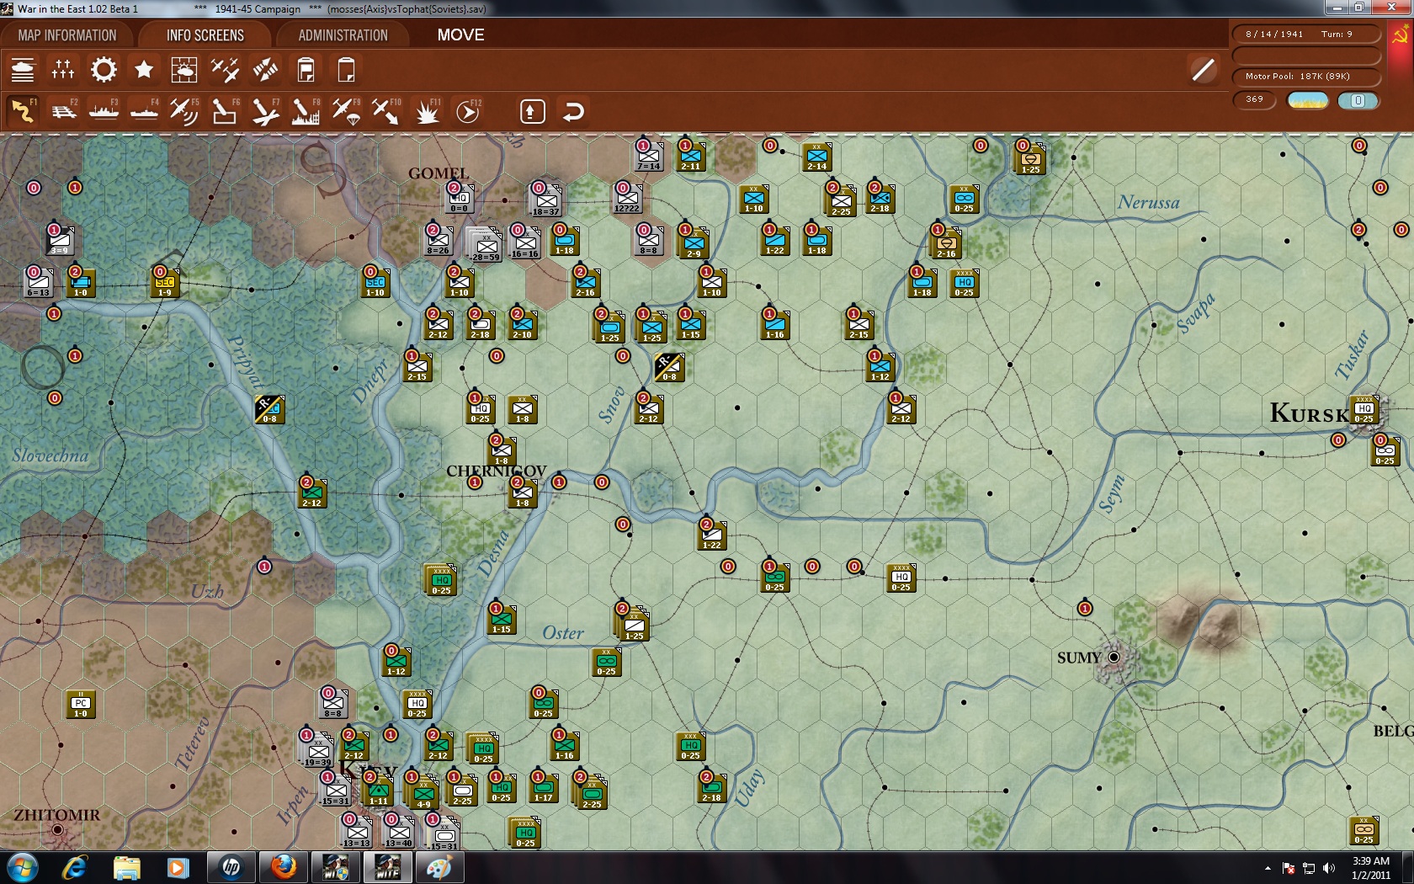
Task: Switch to naval transport mode (F3)
Action: (104, 110)
